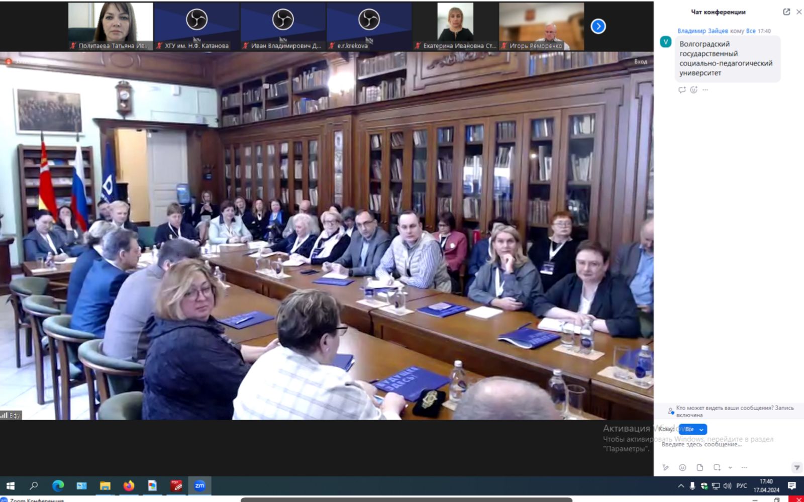Image resolution: width=804 pixels, height=502 pixels.
Task: Open more options under the chat message
Action: point(705,90)
